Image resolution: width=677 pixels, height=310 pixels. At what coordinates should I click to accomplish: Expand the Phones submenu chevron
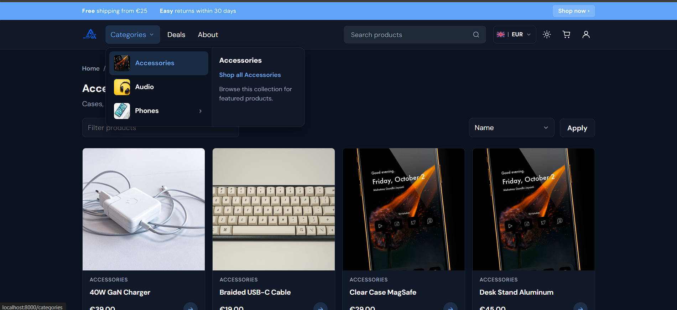tap(201, 111)
